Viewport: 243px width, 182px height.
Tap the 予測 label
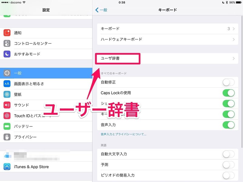click(104, 165)
